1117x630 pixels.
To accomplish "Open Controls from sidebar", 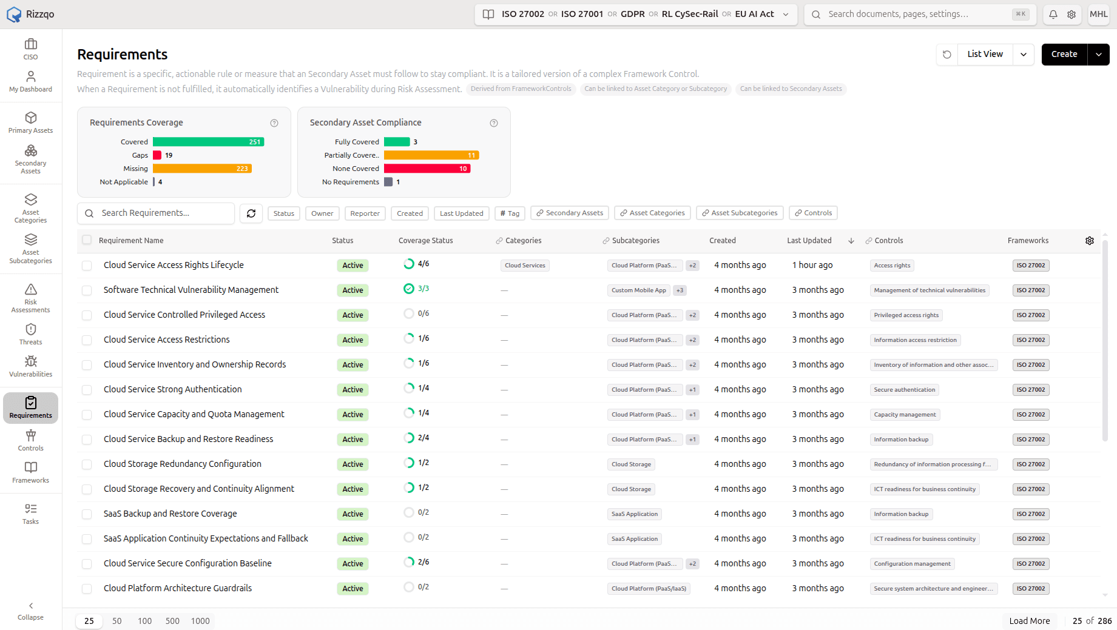I will click(x=30, y=440).
